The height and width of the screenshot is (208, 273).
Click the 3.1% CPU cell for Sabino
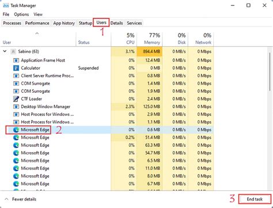point(124,51)
